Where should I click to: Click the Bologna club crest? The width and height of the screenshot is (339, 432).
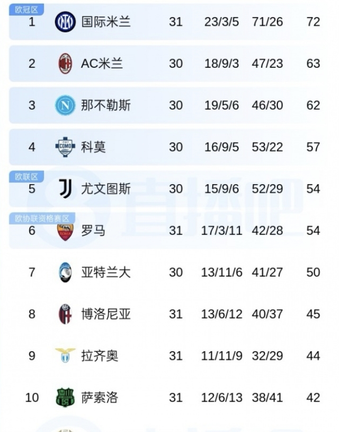(x=65, y=314)
